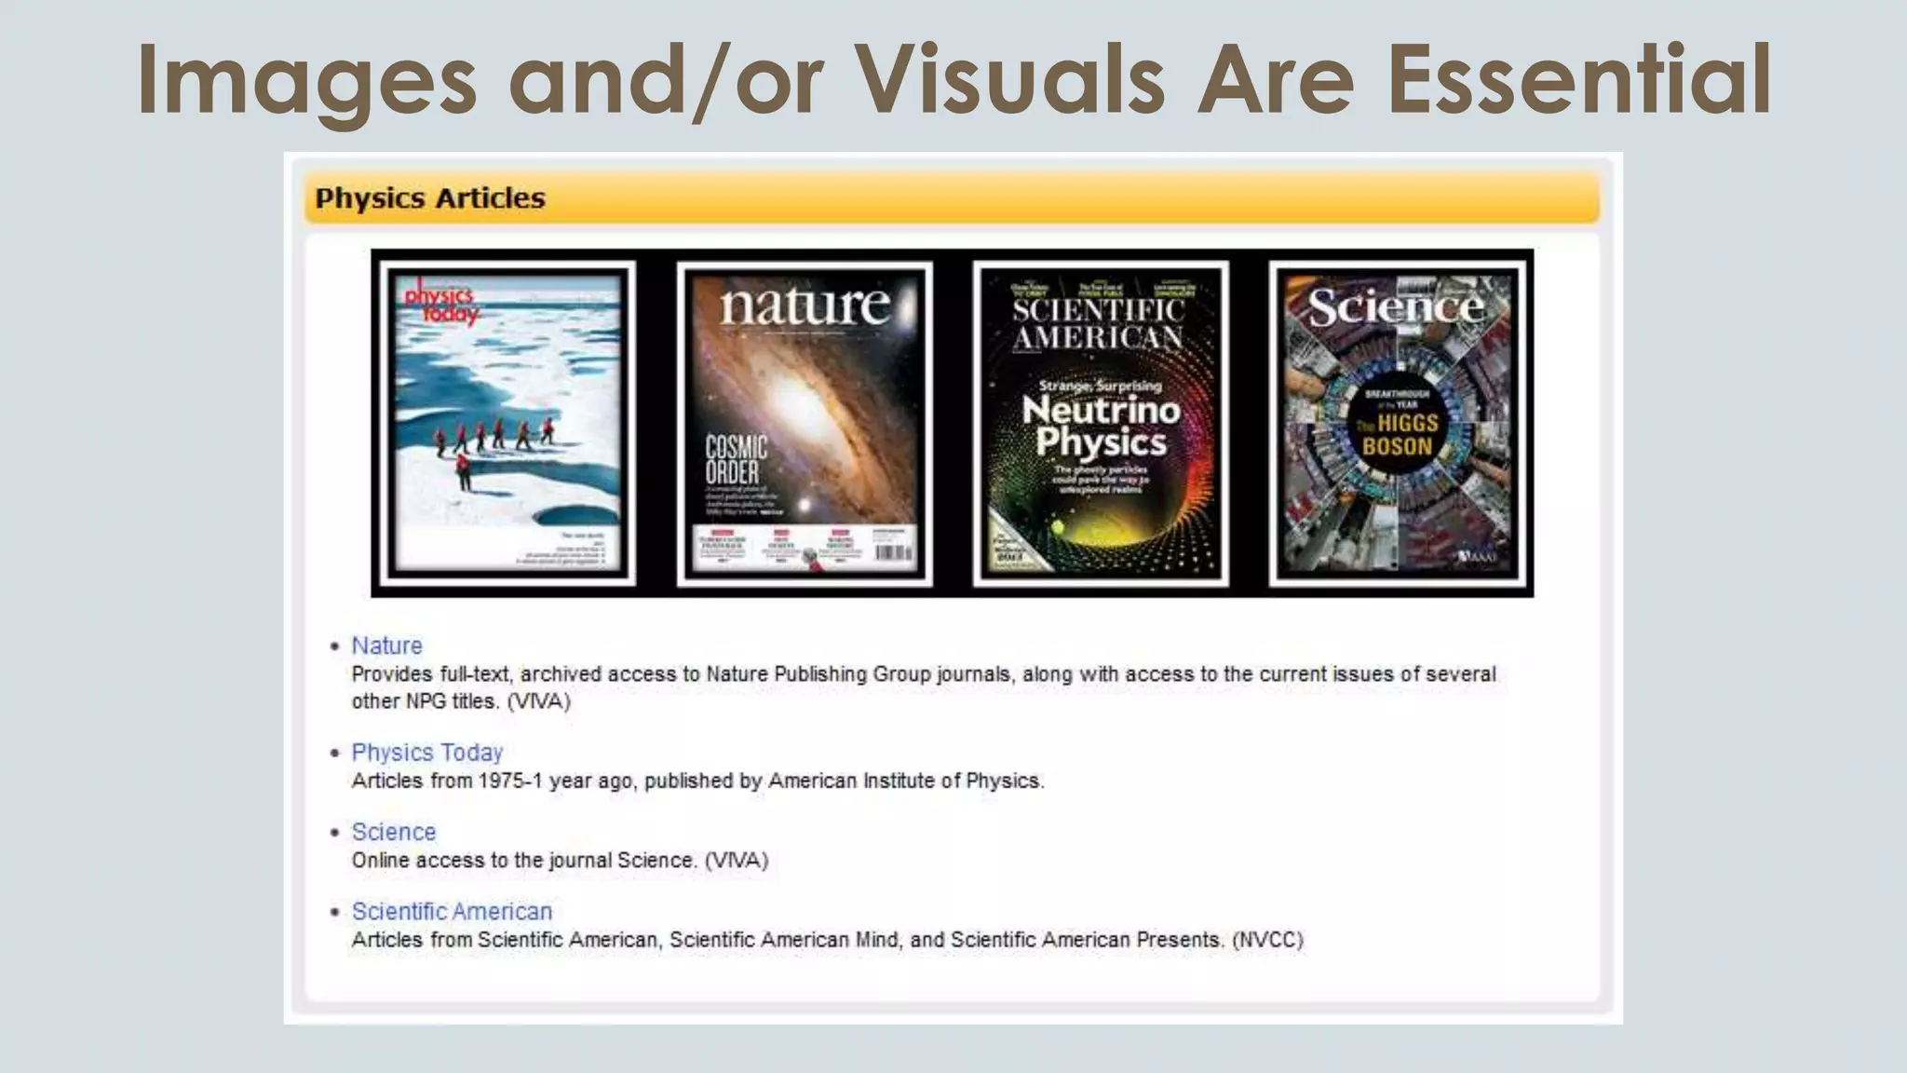1907x1073 pixels.
Task: Select the Physics Articles header
Action: 952,197
